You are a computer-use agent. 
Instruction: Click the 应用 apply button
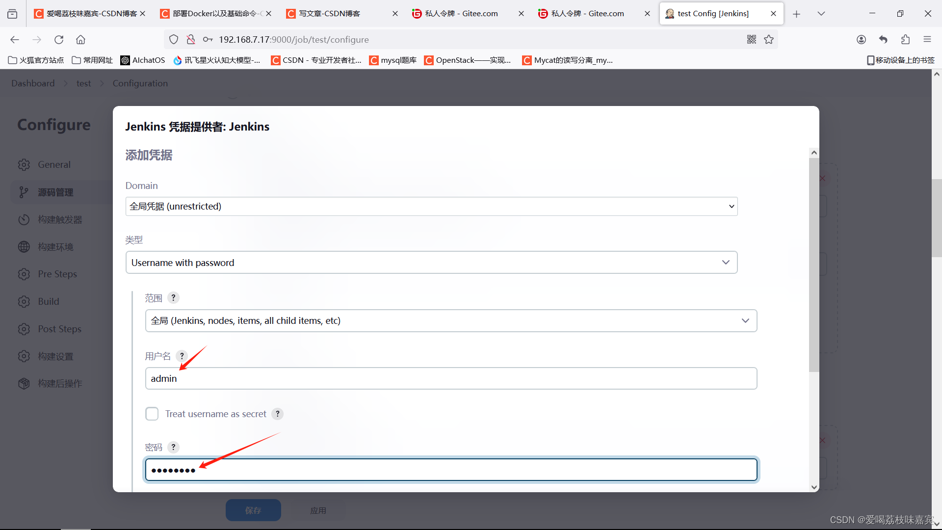[318, 510]
